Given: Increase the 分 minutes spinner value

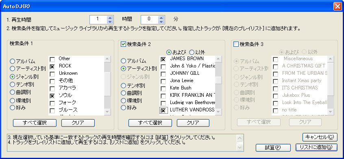Looking at the screenshot, I should pos(161,17).
